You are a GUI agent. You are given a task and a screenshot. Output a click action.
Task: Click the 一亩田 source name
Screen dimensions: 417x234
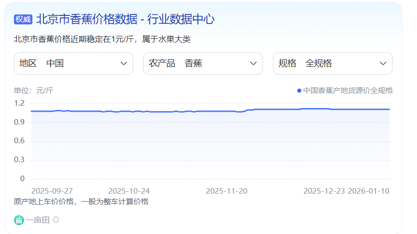tap(37, 220)
